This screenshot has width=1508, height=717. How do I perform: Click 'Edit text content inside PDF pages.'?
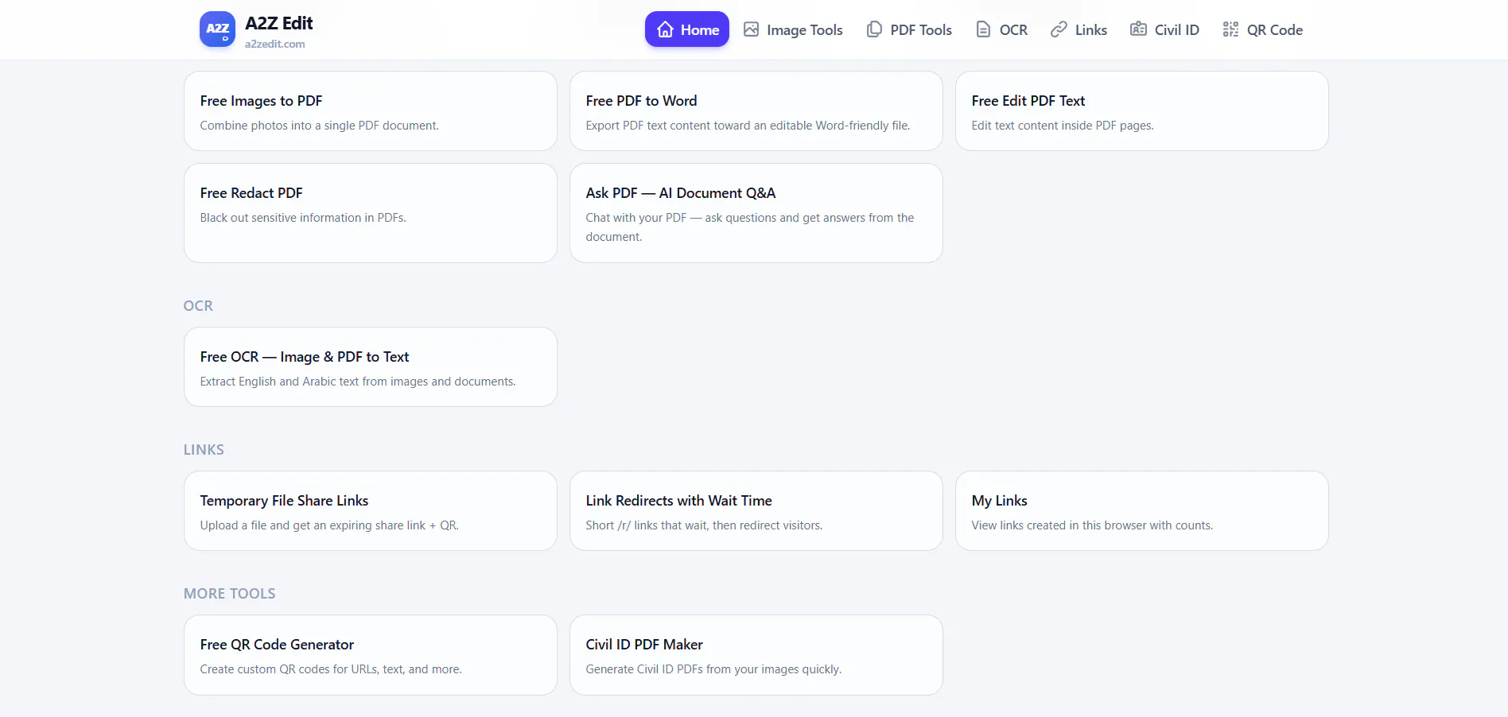[1063, 126]
